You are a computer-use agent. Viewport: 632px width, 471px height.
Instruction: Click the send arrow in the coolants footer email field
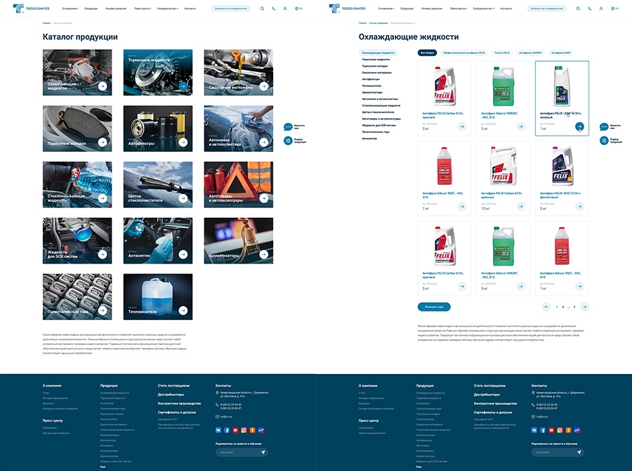coord(579,453)
